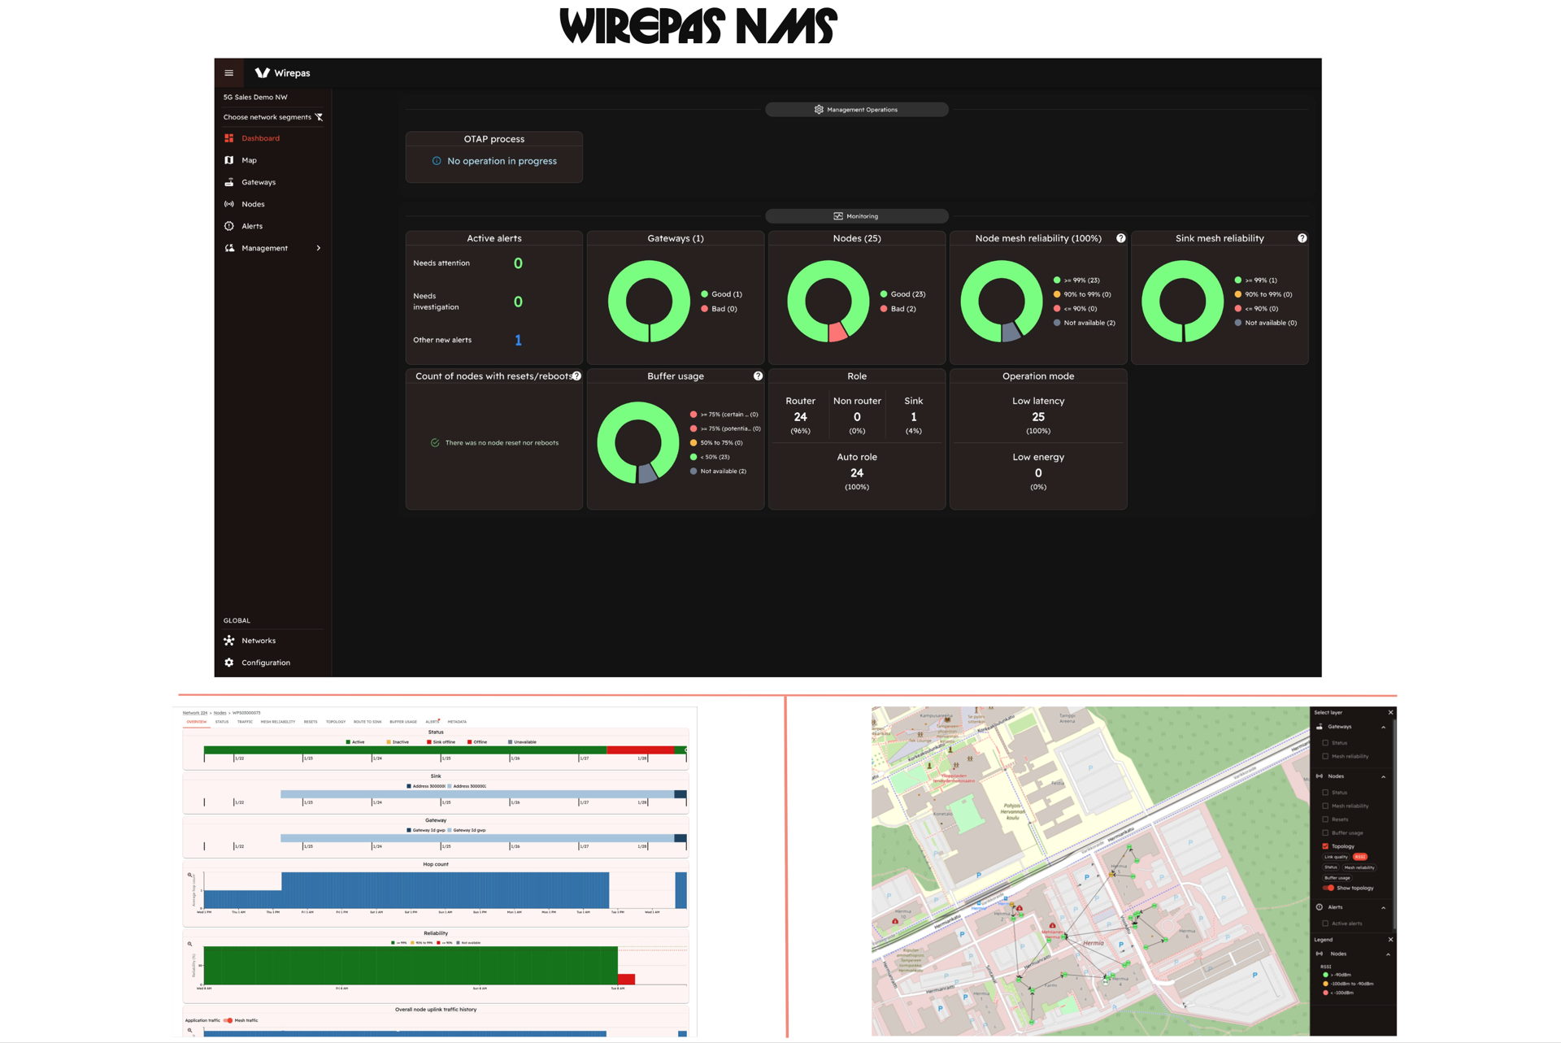Select the Link quality topology chip
The width and height of the screenshot is (1561, 1043).
point(1336,857)
